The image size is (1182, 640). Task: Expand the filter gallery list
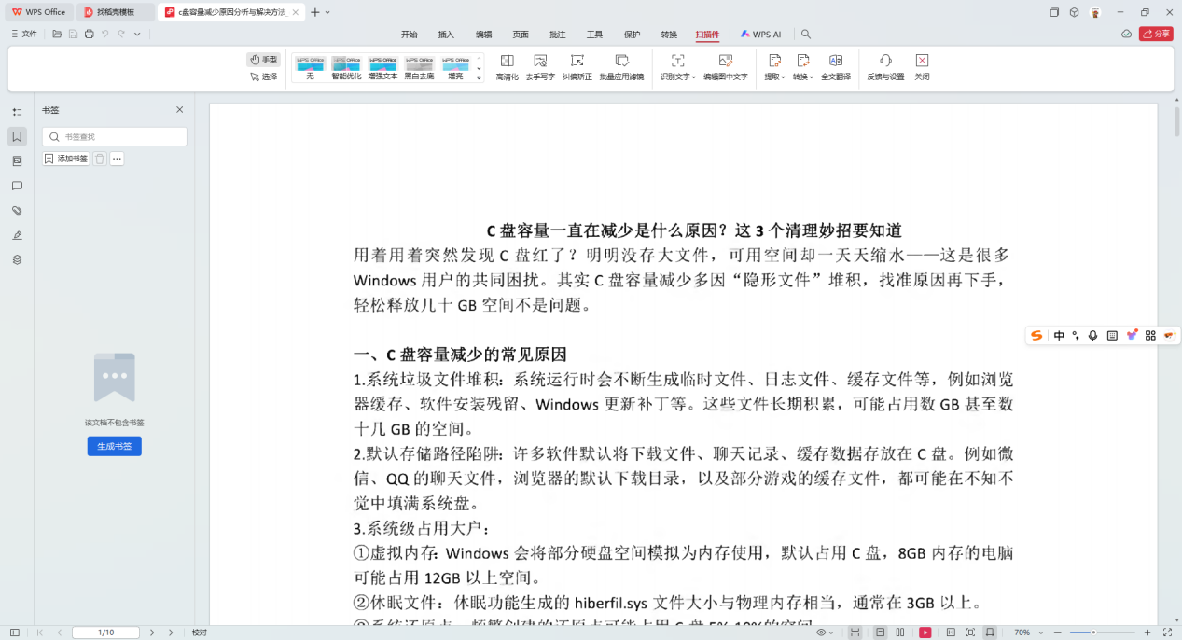[480, 78]
